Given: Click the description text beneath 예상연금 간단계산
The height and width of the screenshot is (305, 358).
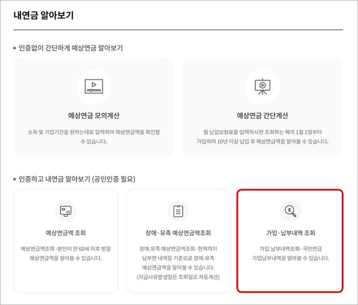Looking at the screenshot, I should [261, 137].
